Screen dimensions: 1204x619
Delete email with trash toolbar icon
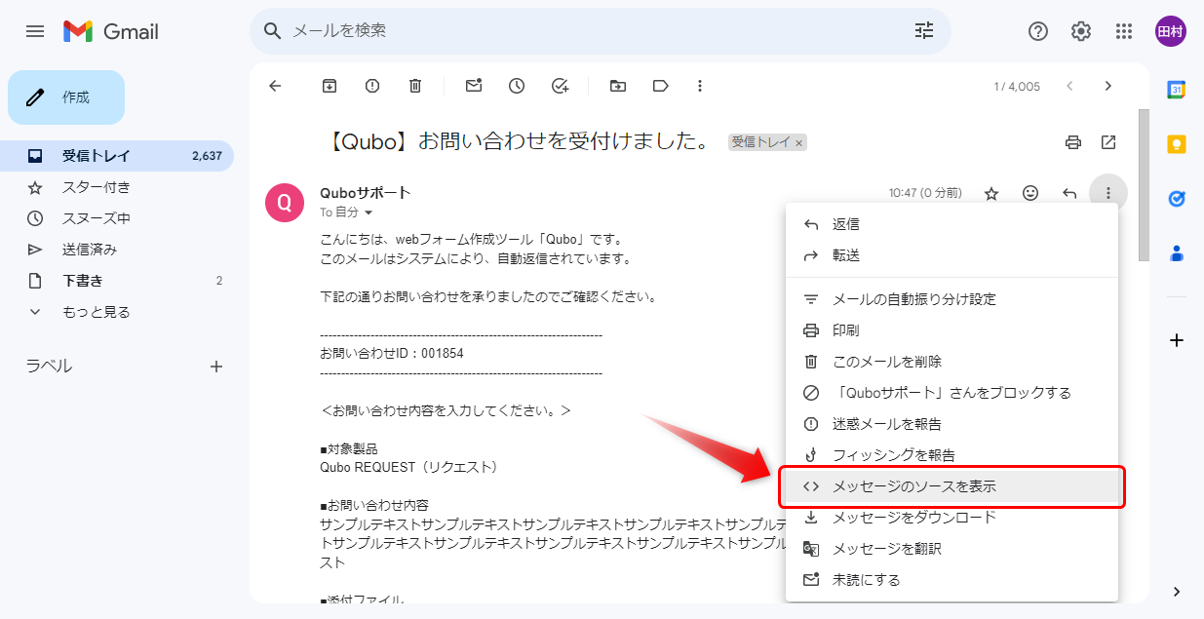(415, 86)
